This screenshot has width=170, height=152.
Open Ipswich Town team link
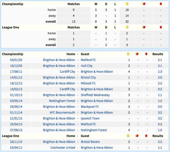pyautogui.click(x=90, y=118)
